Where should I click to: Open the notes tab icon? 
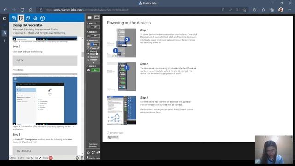(x=28, y=18)
